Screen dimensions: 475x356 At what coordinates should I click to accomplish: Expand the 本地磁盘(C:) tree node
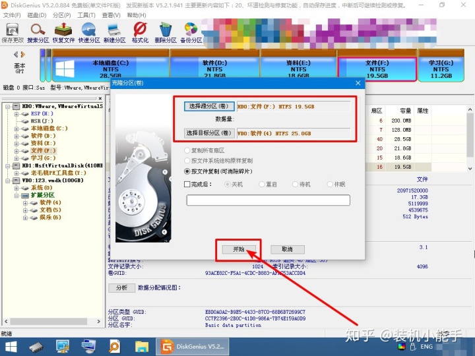coord(16,129)
